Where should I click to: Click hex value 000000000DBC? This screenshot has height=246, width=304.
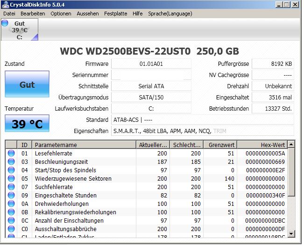click(x=265, y=221)
